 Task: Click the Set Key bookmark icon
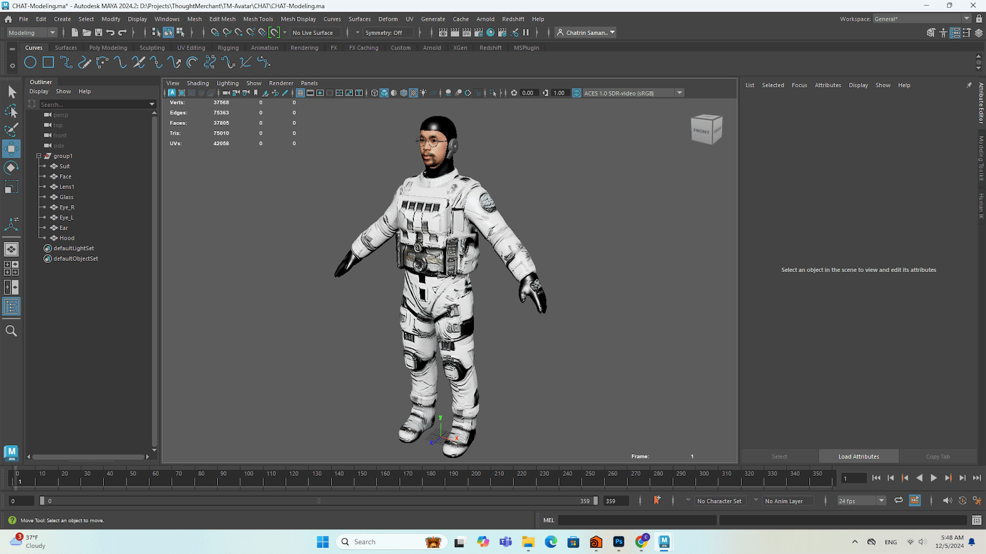pos(657,500)
